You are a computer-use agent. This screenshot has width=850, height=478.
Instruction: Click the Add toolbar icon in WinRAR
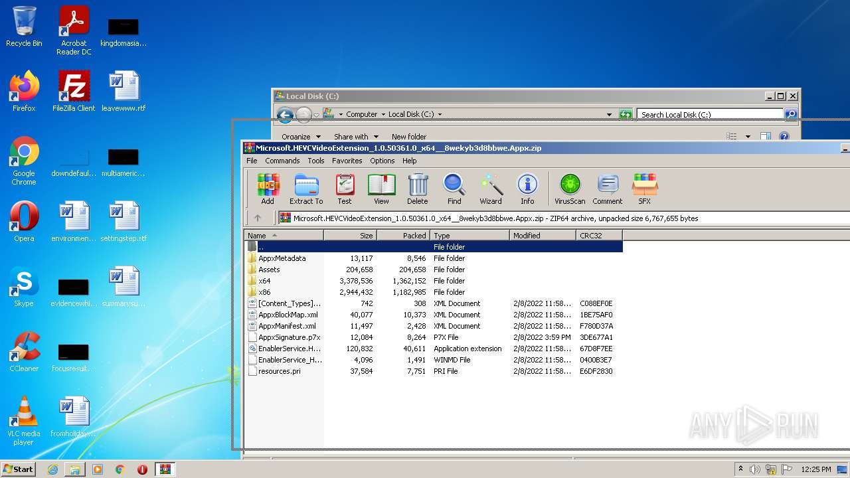coord(268,189)
